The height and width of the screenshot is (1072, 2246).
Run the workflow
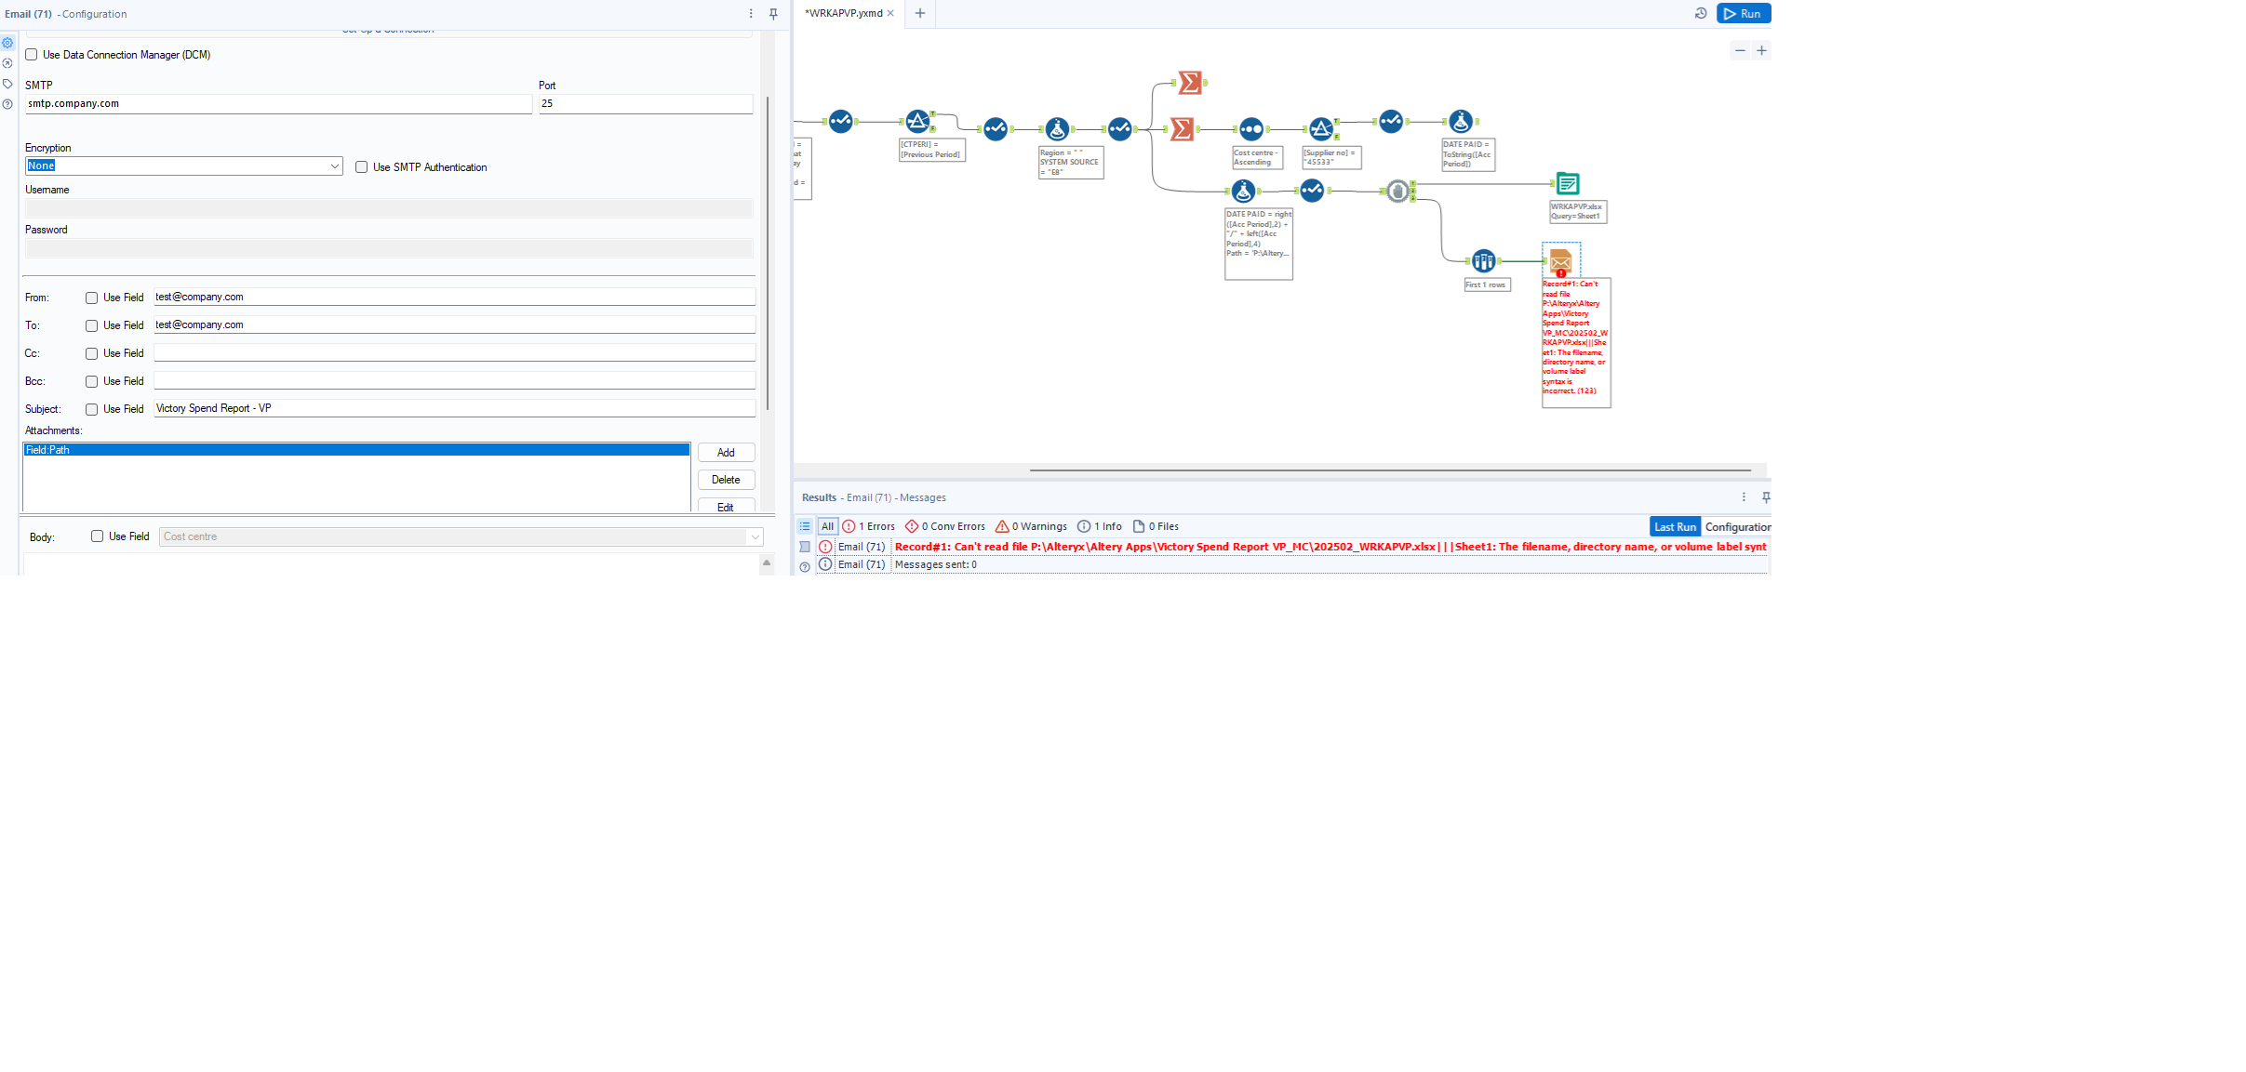(1743, 14)
